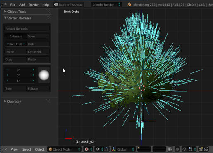This screenshot has width=213, height=153.
Task: Click the proportional editing circle icon
Action: click(177, 149)
